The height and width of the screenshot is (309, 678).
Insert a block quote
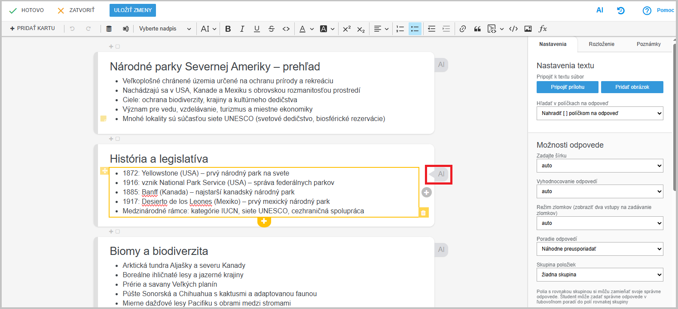click(x=477, y=29)
